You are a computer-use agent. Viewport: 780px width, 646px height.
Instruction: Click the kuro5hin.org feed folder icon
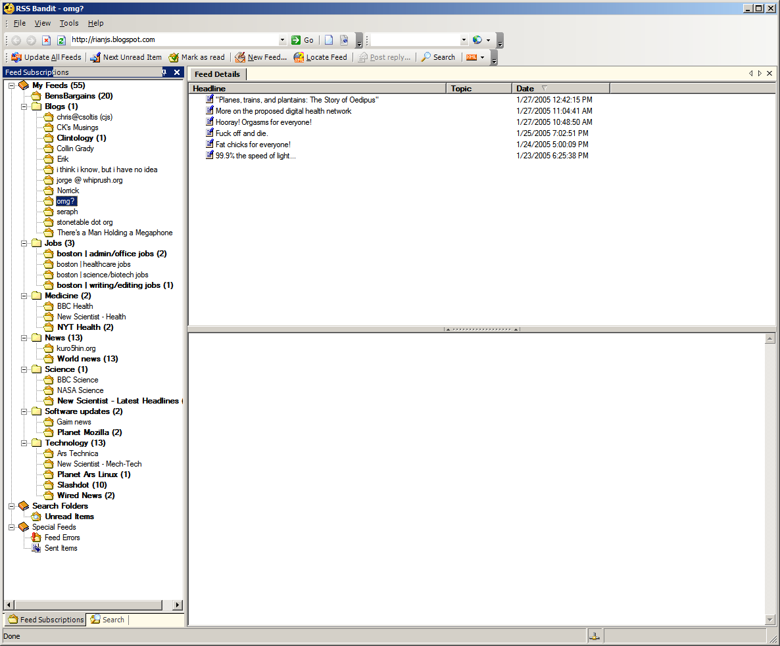(48, 348)
